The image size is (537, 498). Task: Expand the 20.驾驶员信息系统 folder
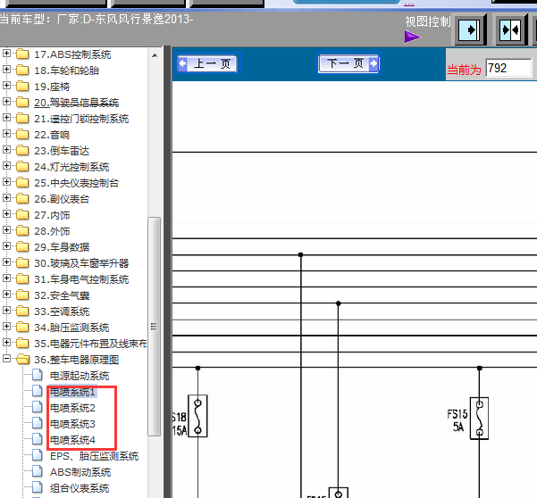6,102
